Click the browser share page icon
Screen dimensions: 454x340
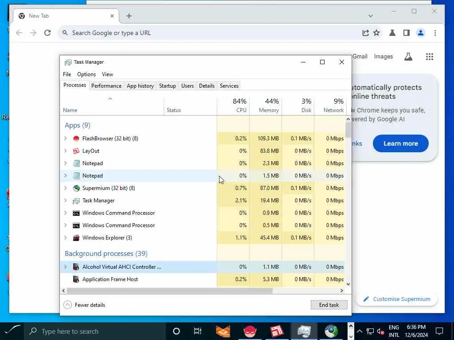point(365,33)
